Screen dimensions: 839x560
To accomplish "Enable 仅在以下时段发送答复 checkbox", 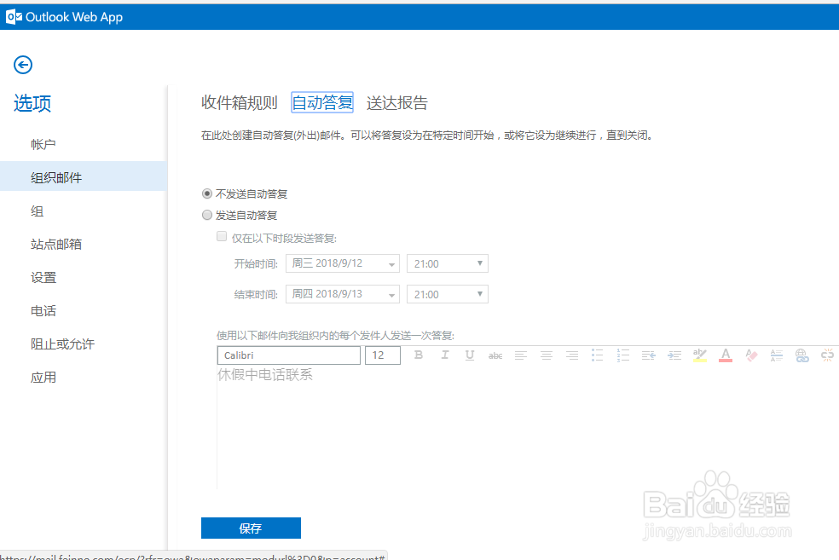I will tap(222, 236).
